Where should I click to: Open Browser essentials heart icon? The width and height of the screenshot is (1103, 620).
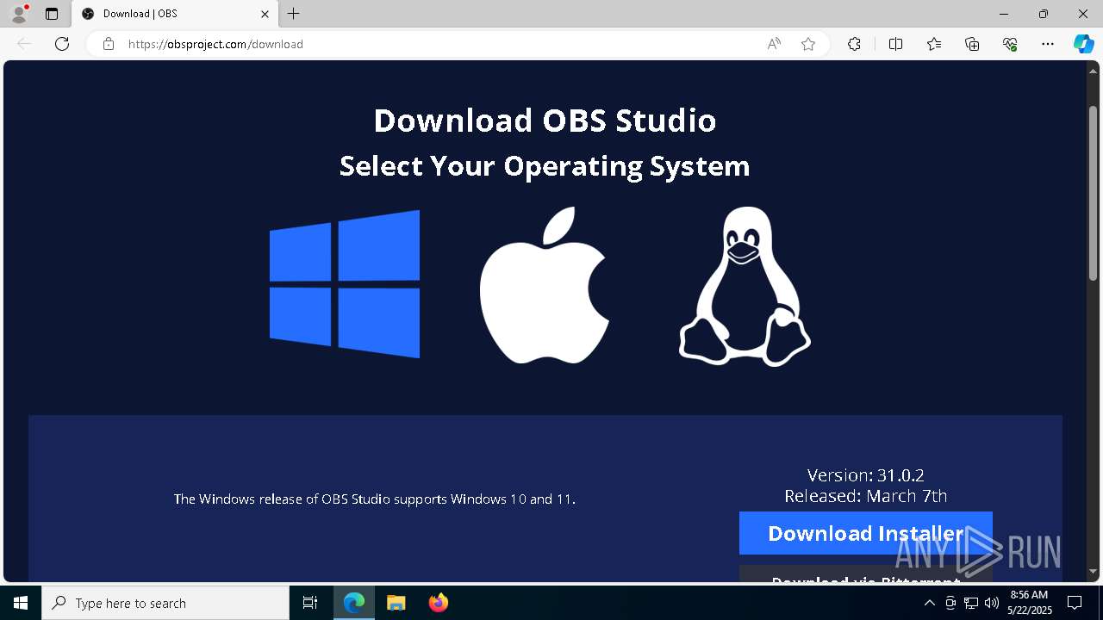click(1010, 44)
